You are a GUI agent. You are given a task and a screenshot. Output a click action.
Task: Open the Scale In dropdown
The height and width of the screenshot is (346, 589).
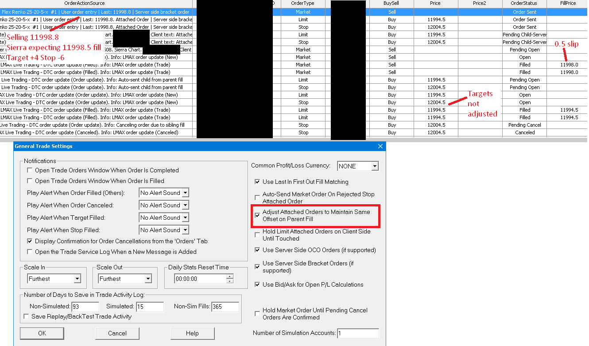coord(77,279)
